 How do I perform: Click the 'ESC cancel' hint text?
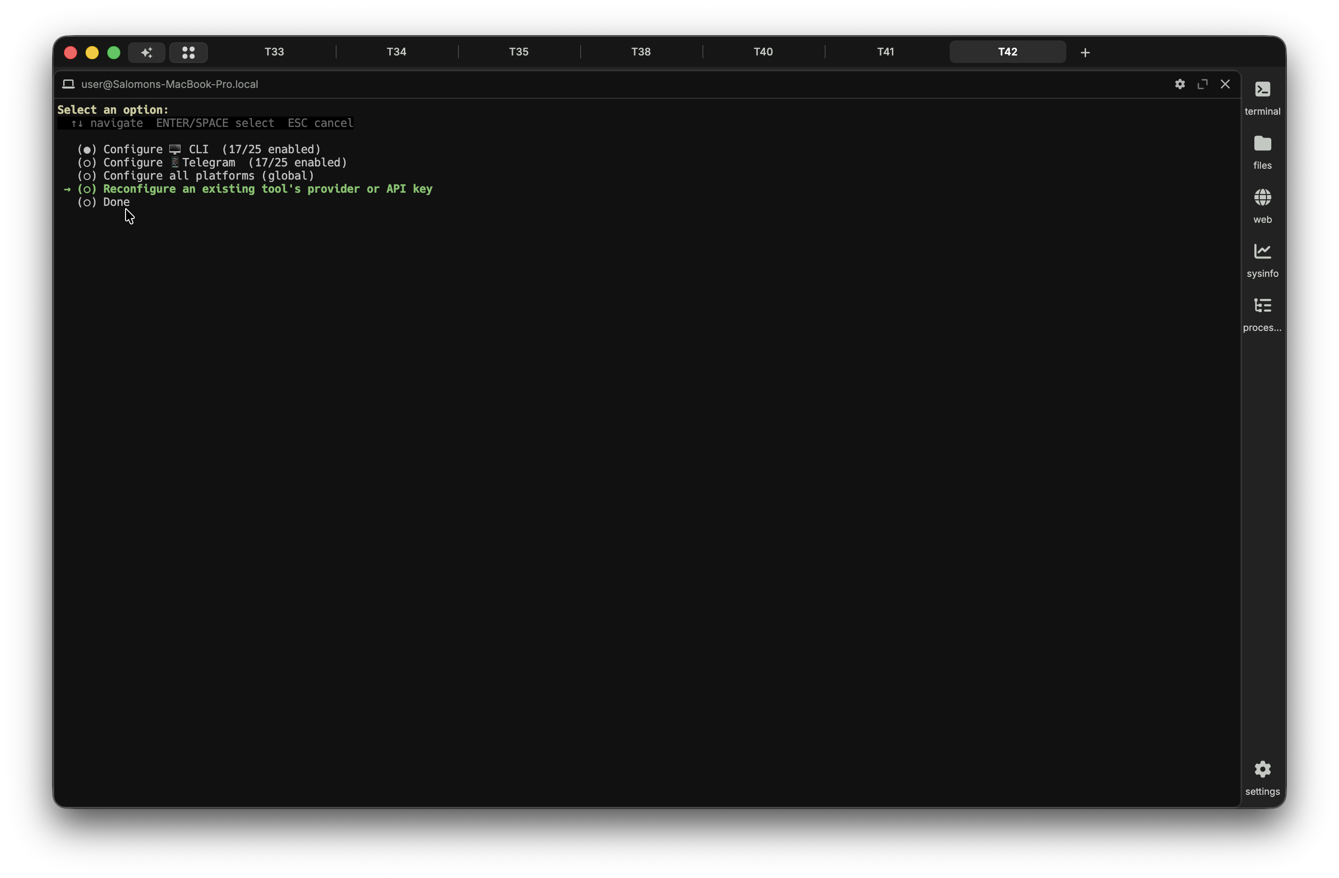320,123
